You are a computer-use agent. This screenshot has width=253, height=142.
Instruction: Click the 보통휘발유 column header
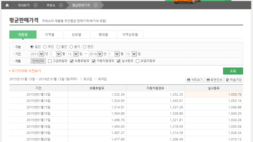click(97, 88)
